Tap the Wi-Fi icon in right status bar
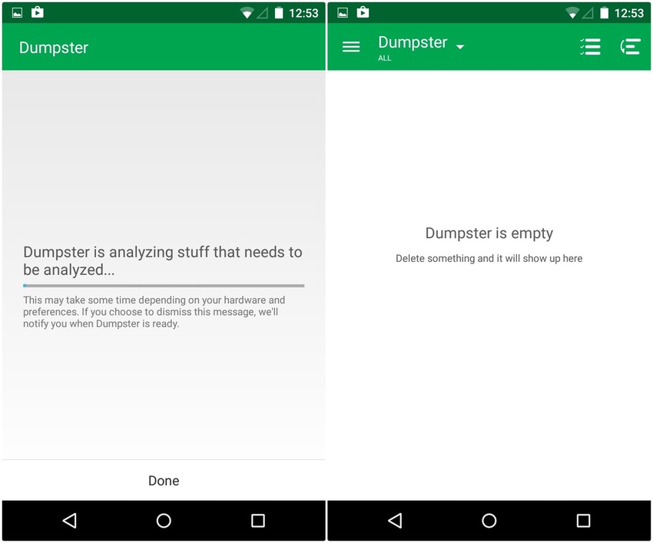The width and height of the screenshot is (653, 543). [x=572, y=13]
